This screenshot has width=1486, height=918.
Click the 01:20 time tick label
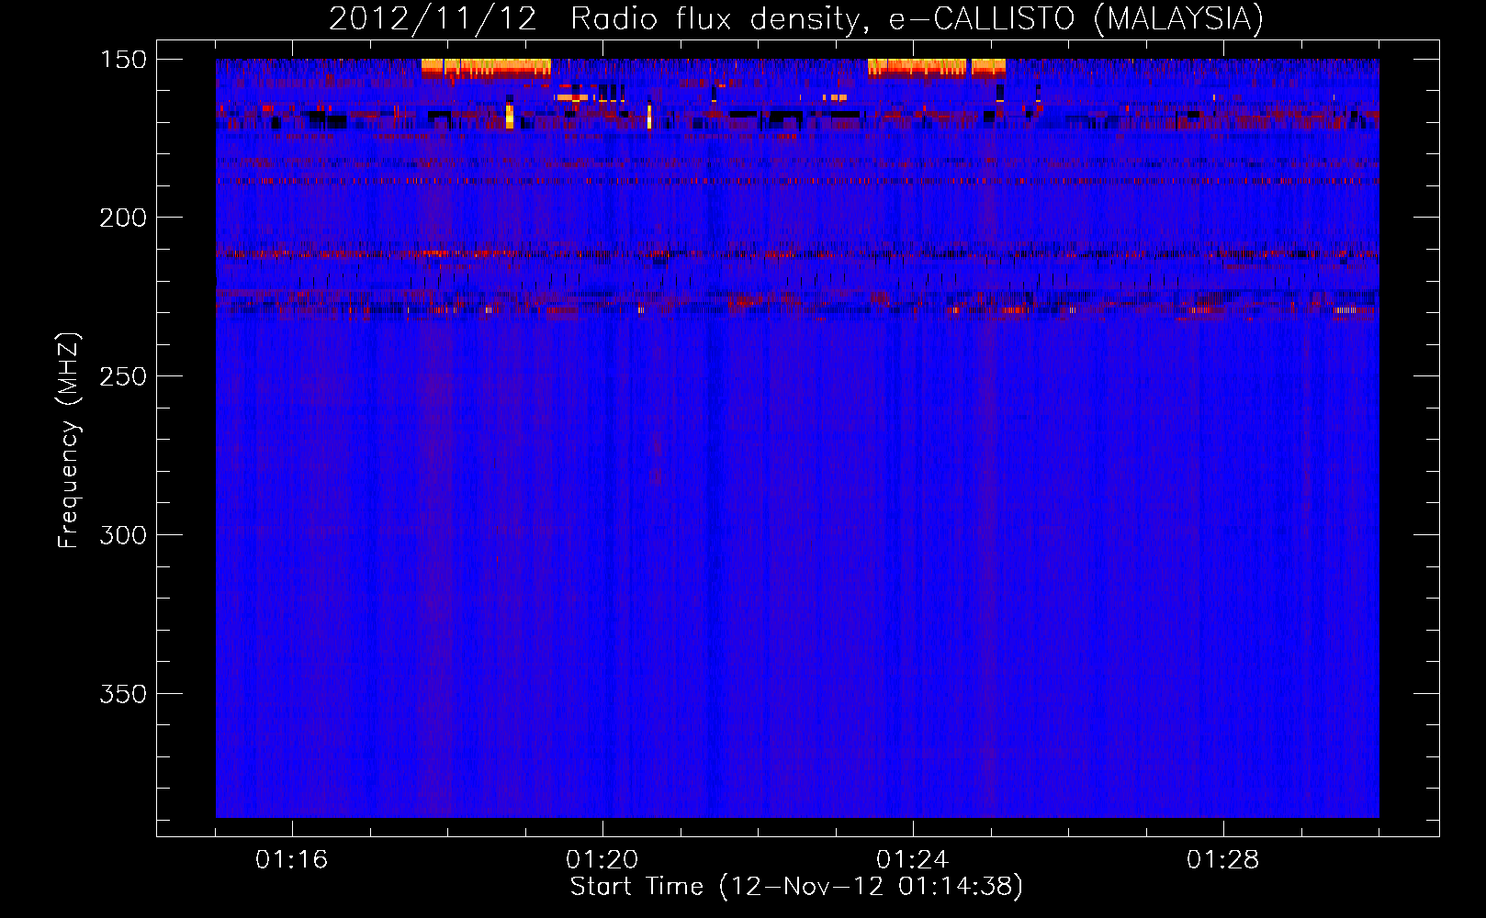coord(602,860)
